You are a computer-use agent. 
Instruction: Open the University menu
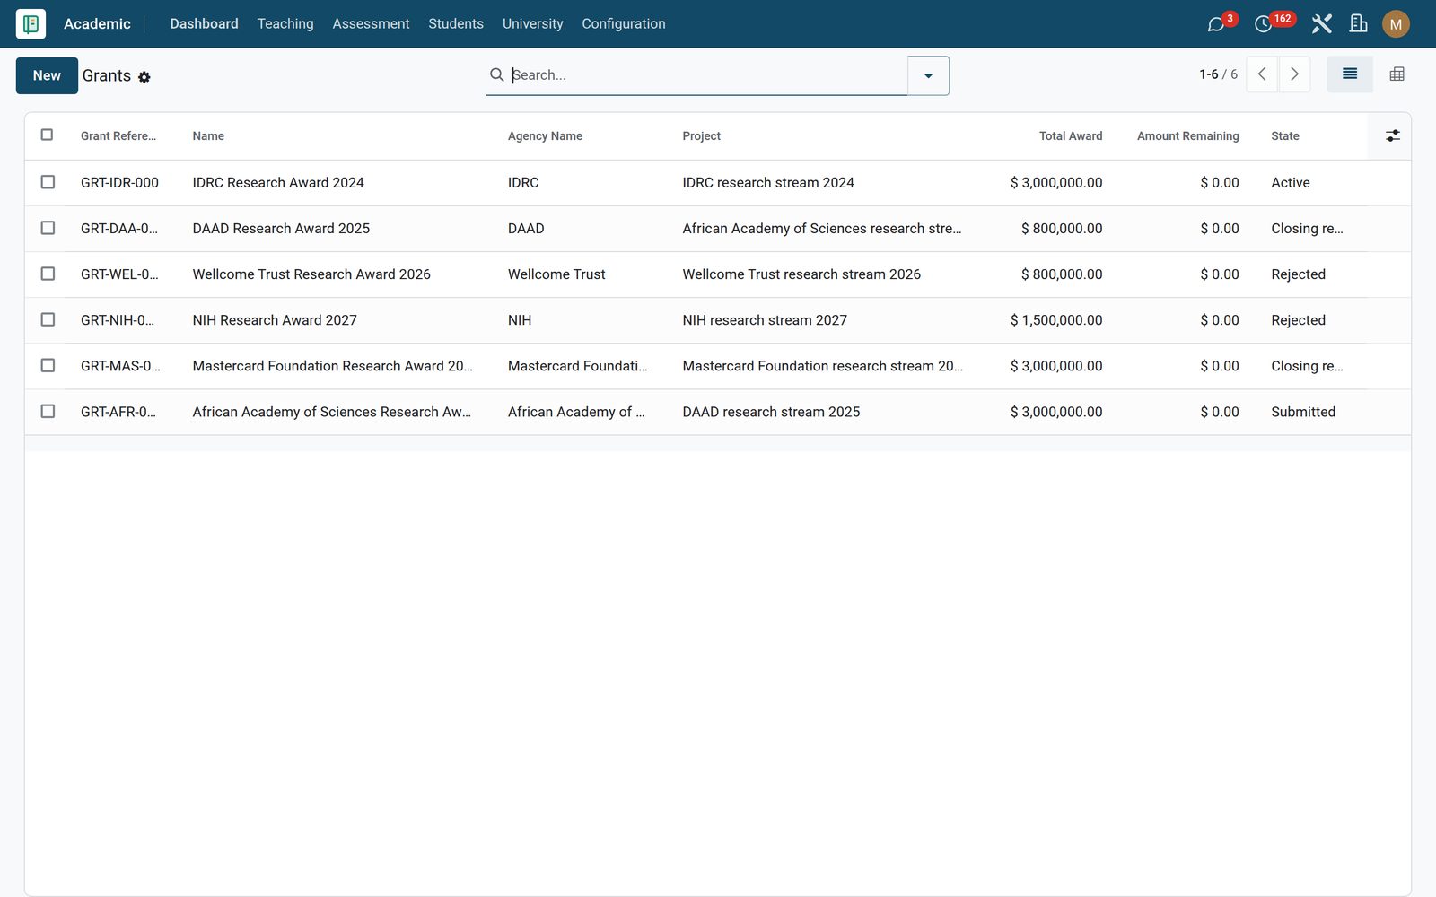tap(532, 23)
